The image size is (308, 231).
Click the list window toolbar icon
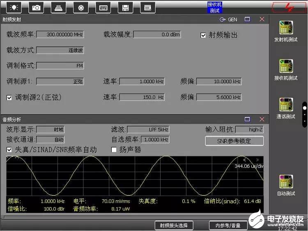[x=148, y=8]
